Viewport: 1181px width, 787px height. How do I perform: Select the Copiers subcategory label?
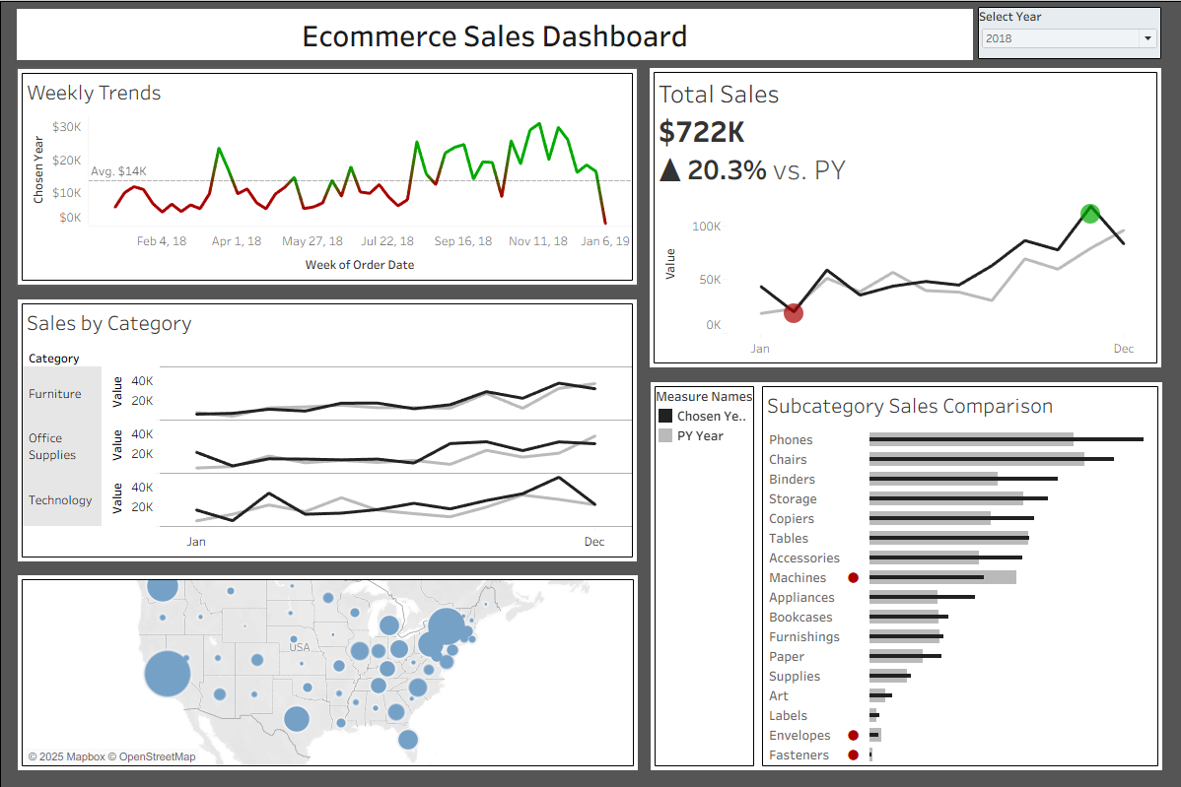pyautogui.click(x=791, y=519)
